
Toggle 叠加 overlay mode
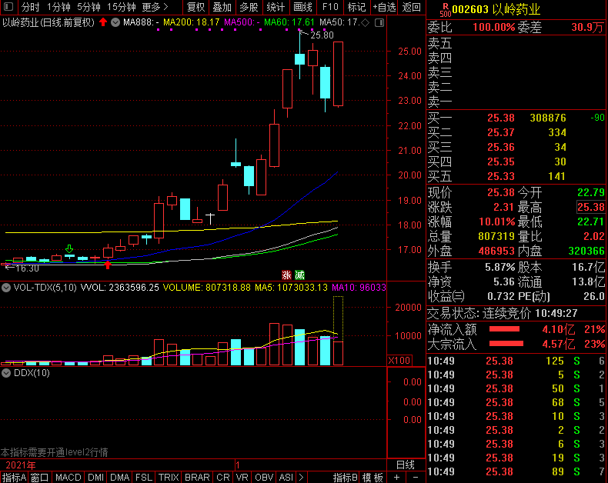(222, 7)
